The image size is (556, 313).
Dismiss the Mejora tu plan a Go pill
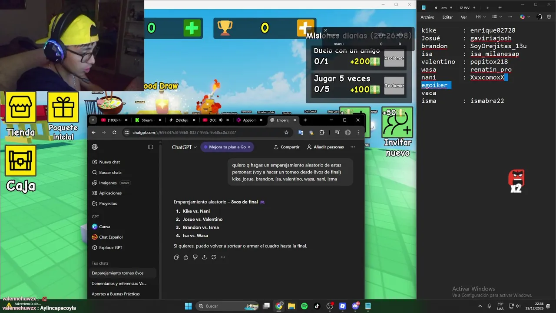tap(249, 147)
